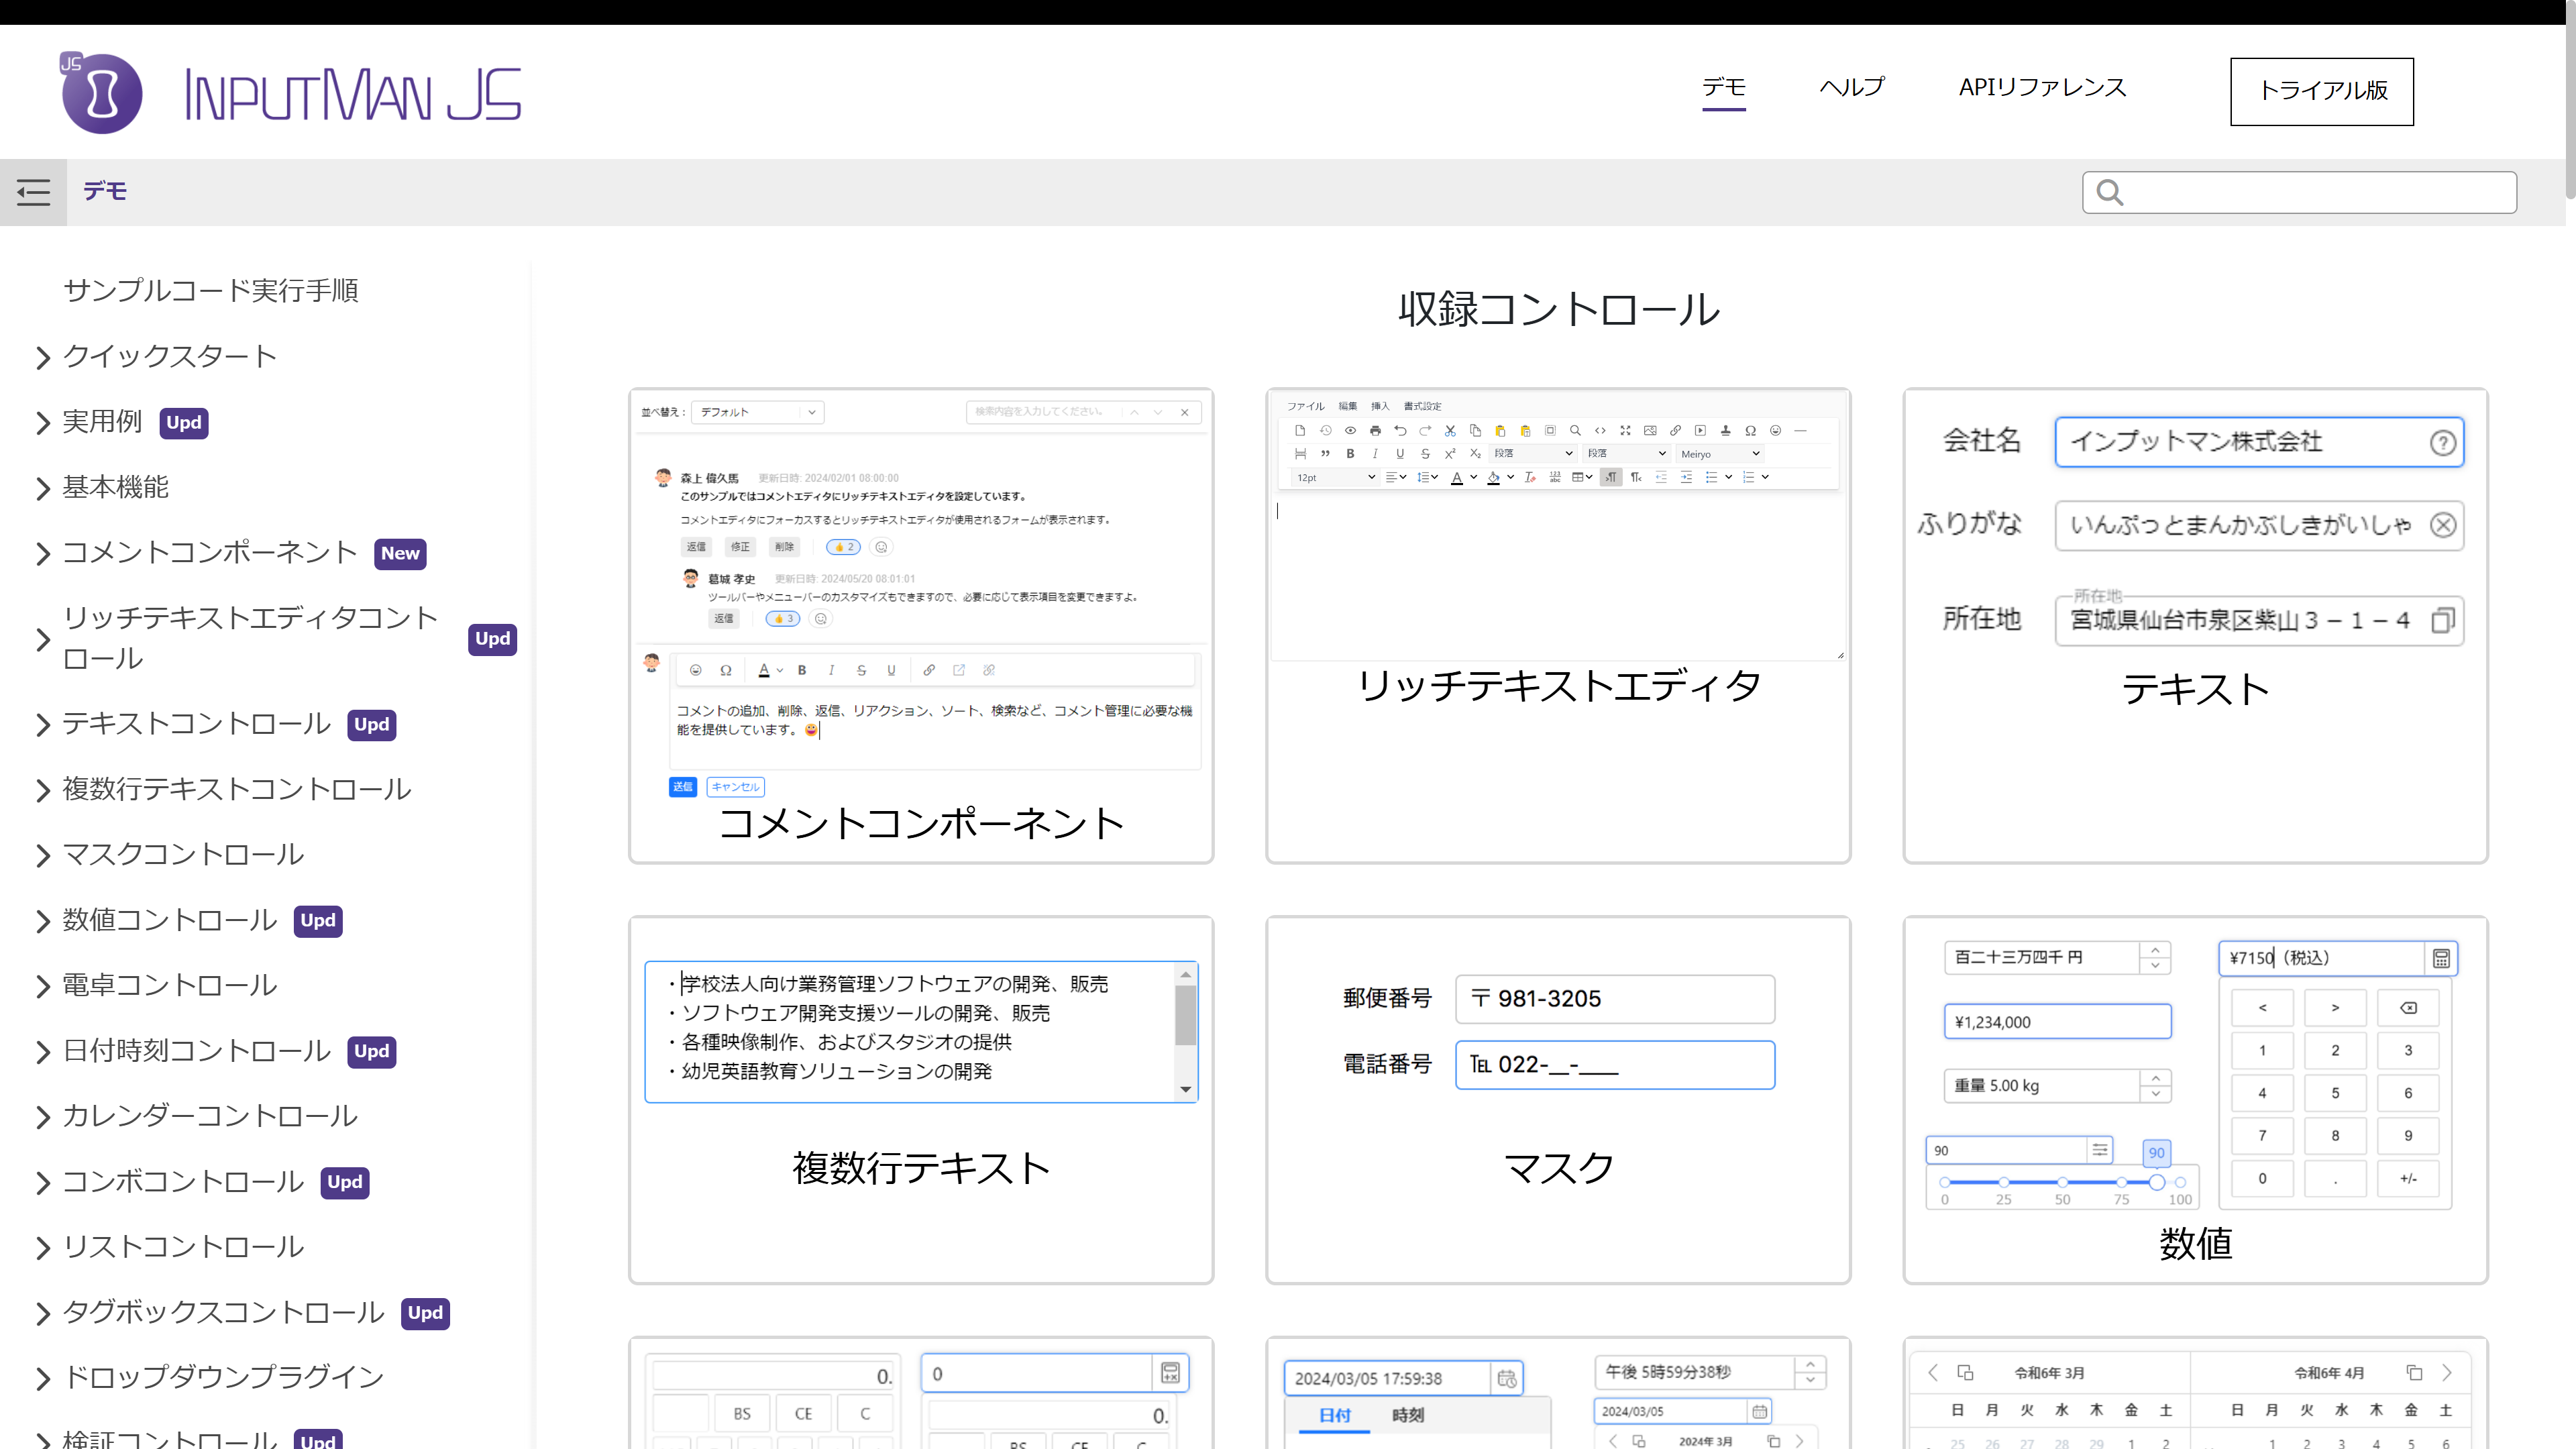Expand マスクコントロール sidebar section
Viewport: 2576px width, 1449px height.
(42, 855)
